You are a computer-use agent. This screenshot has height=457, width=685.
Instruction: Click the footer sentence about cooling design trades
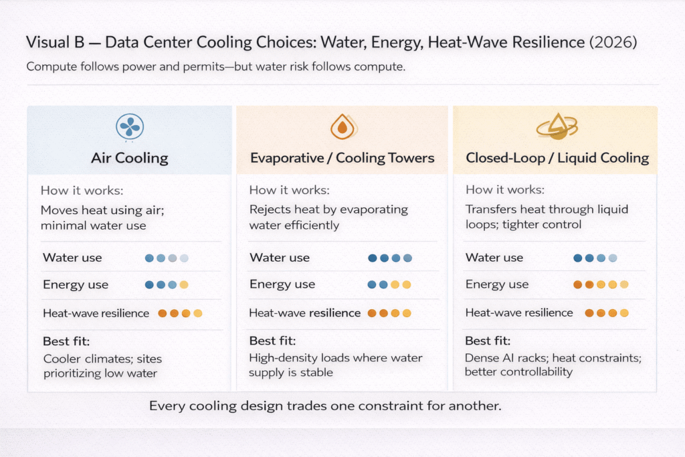click(x=325, y=406)
